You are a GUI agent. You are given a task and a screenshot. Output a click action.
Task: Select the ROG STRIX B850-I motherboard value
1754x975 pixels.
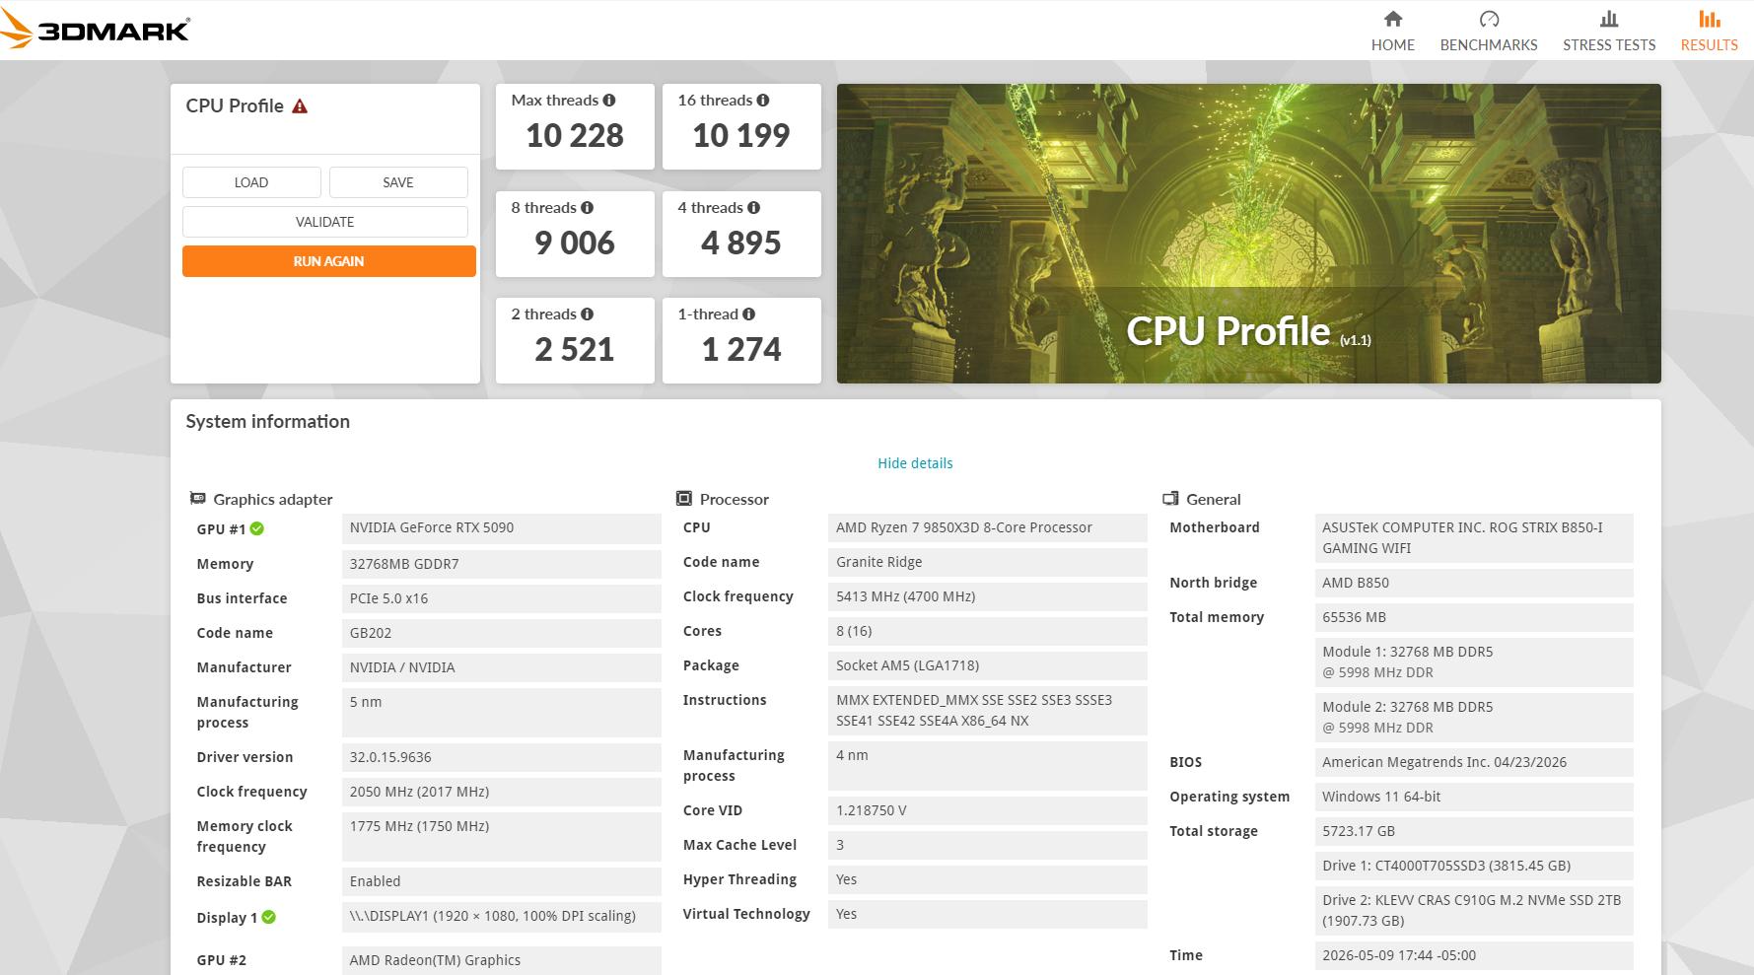point(1474,538)
